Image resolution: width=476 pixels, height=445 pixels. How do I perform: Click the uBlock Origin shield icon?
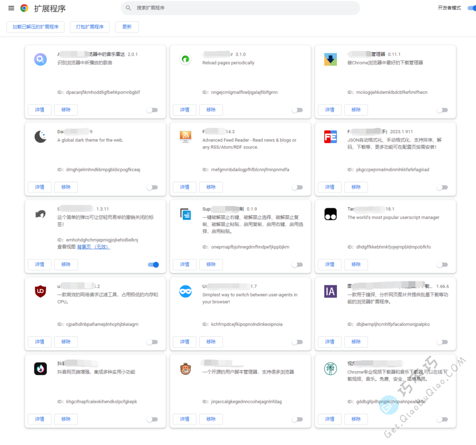tap(40, 291)
